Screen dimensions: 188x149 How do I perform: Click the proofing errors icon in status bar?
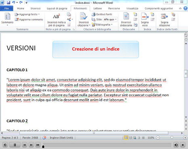(x=44, y=138)
